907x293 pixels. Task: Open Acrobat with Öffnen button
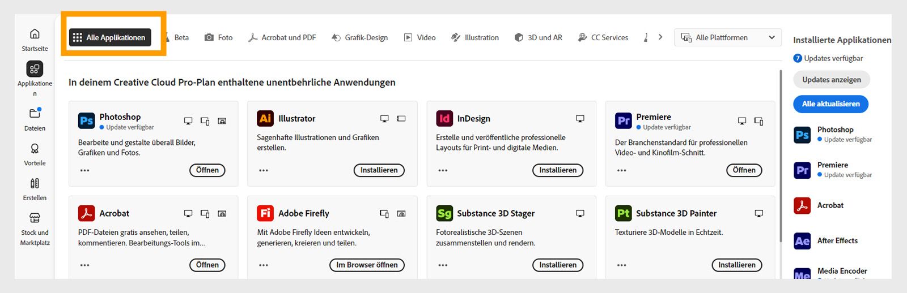207,265
